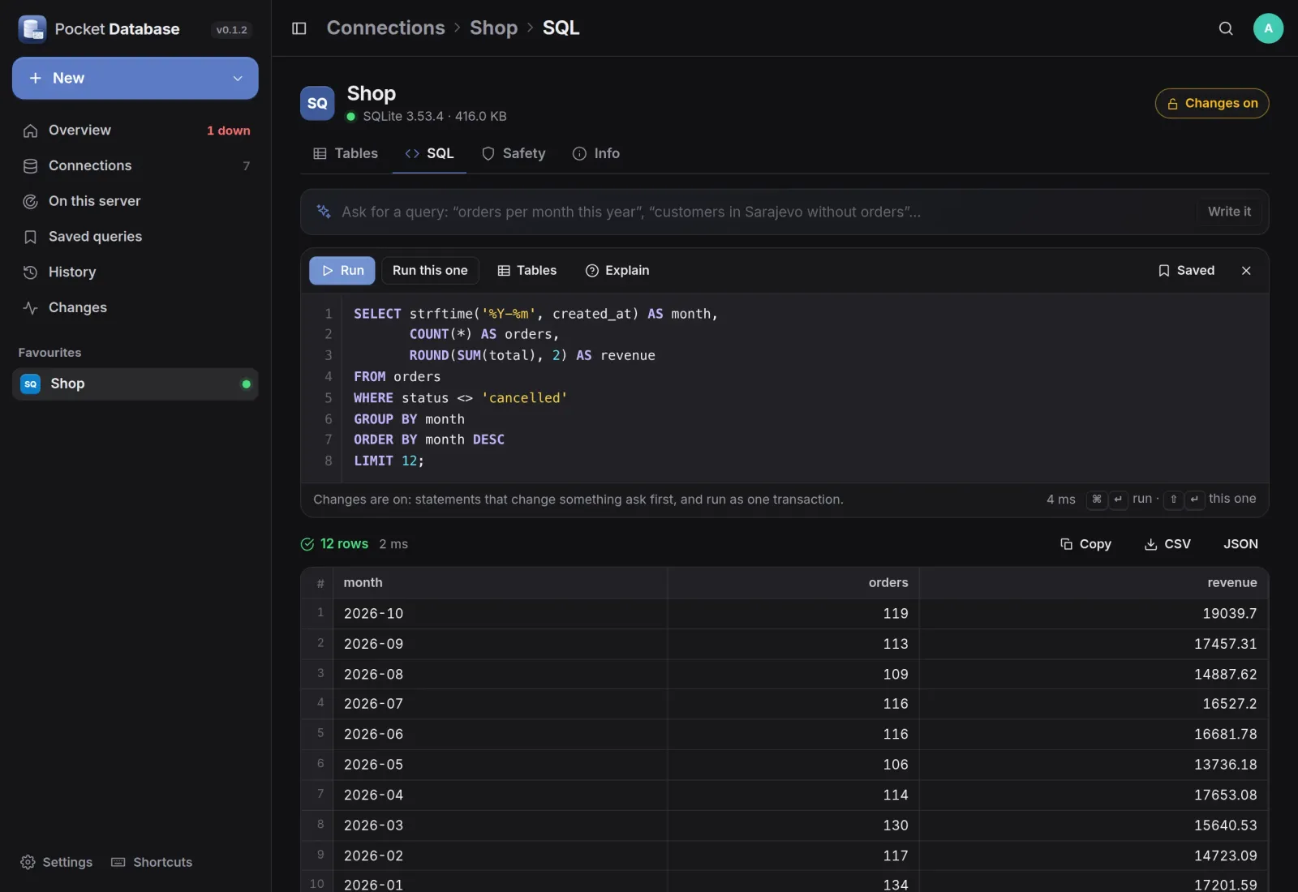This screenshot has width=1298, height=892.
Task: Export results as JSON
Action: click(x=1240, y=544)
